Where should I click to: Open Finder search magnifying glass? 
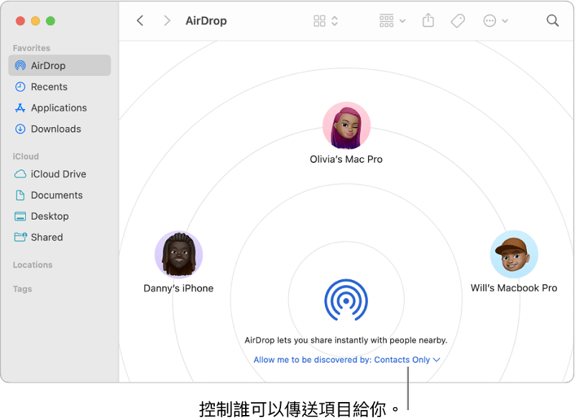tap(552, 21)
